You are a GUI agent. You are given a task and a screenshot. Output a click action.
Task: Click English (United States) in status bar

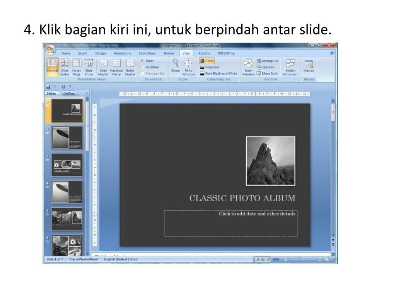[121, 259]
